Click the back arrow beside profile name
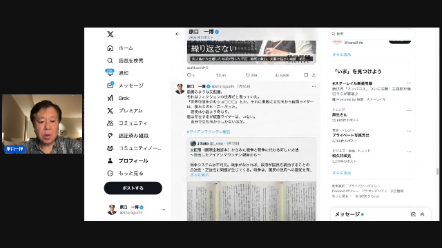The width and height of the screenshot is (442, 248). point(177,34)
